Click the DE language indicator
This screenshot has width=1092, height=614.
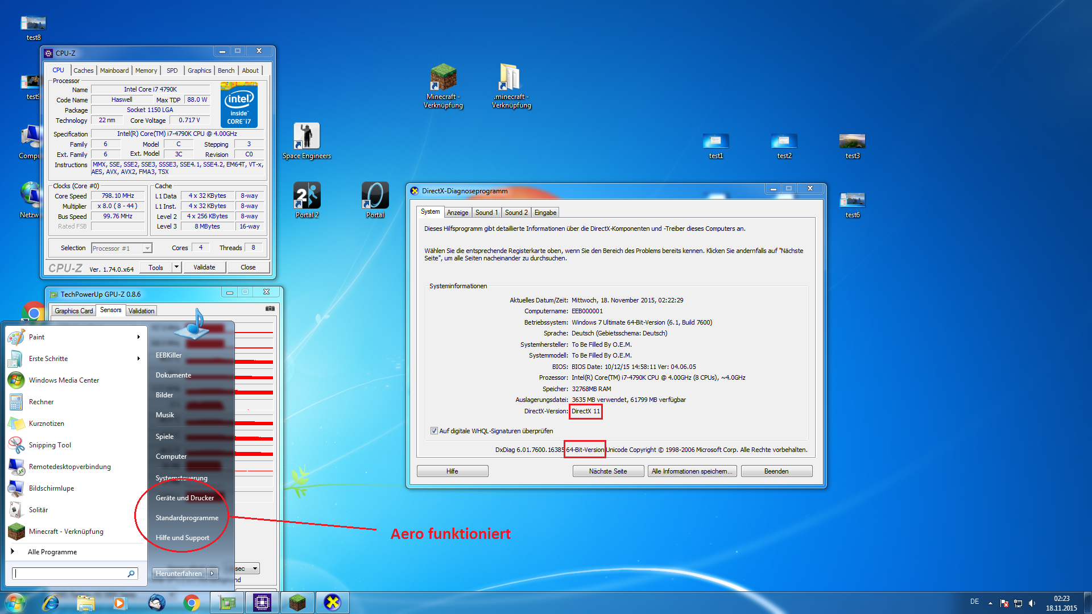pyautogui.click(x=975, y=601)
